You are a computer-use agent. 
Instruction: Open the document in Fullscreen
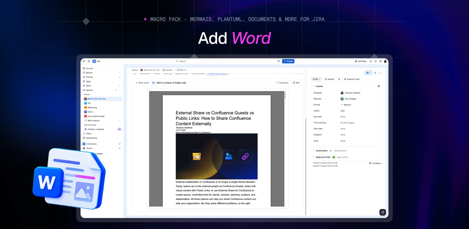(282, 83)
